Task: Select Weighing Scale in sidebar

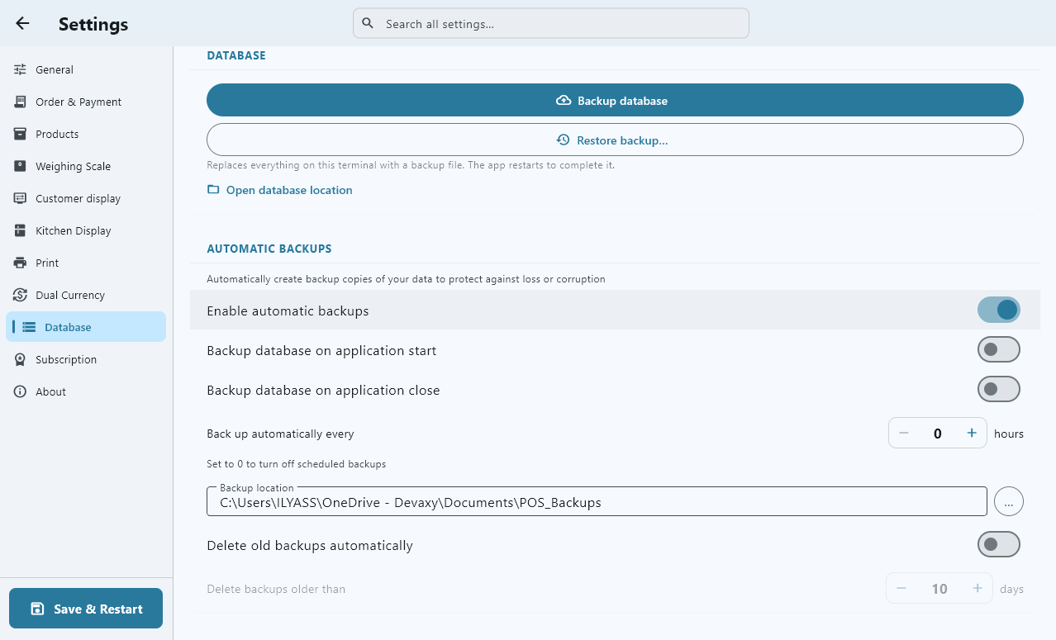Action: tap(86, 166)
